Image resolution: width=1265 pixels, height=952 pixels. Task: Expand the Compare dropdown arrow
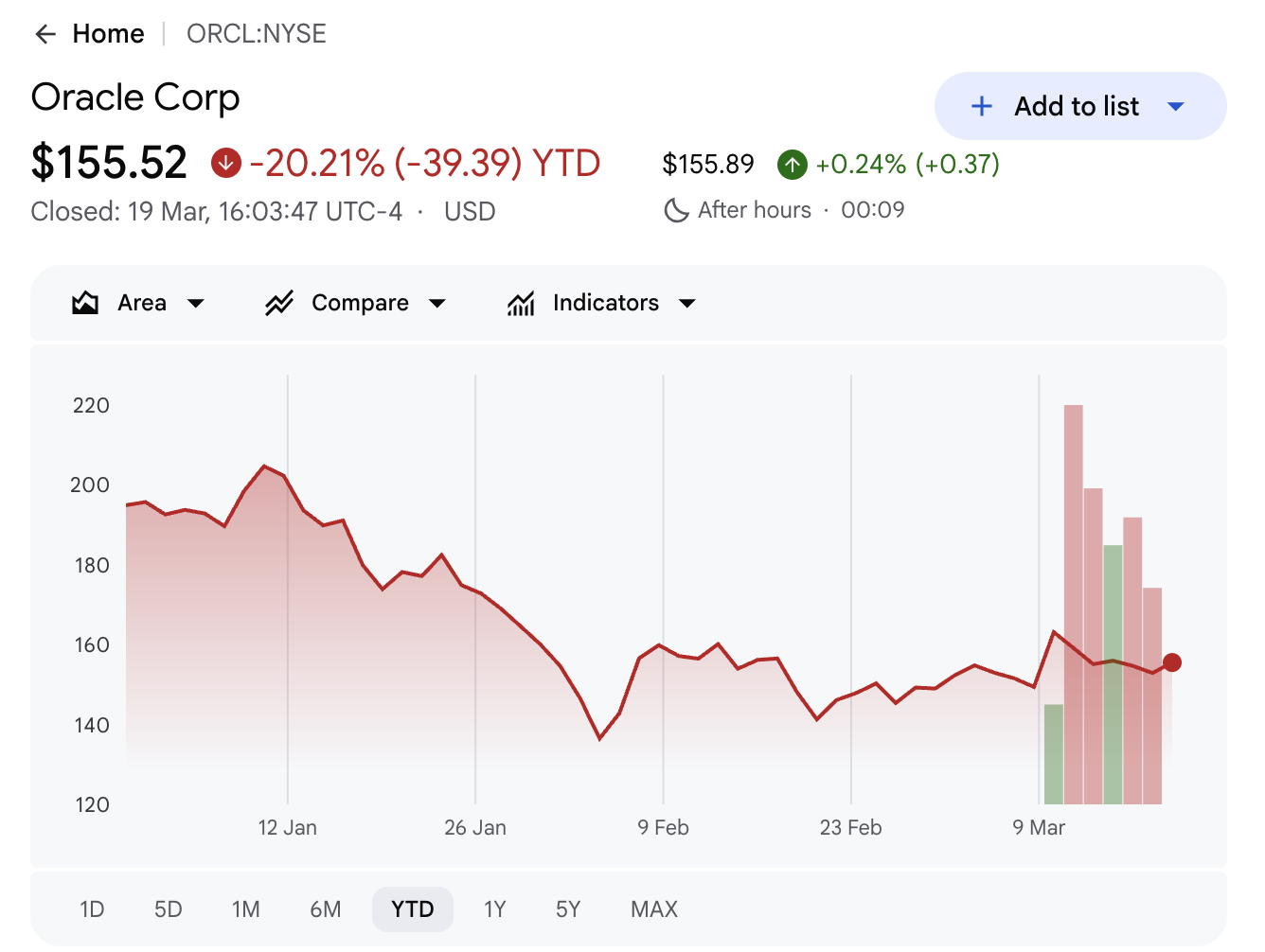[437, 304]
